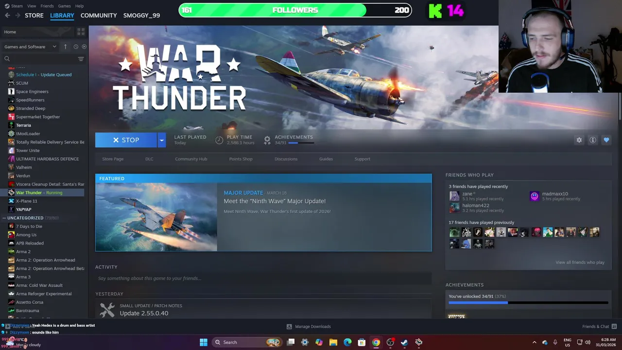This screenshot has width=622, height=350.
Task: Open the DLC link
Action: click(x=149, y=159)
